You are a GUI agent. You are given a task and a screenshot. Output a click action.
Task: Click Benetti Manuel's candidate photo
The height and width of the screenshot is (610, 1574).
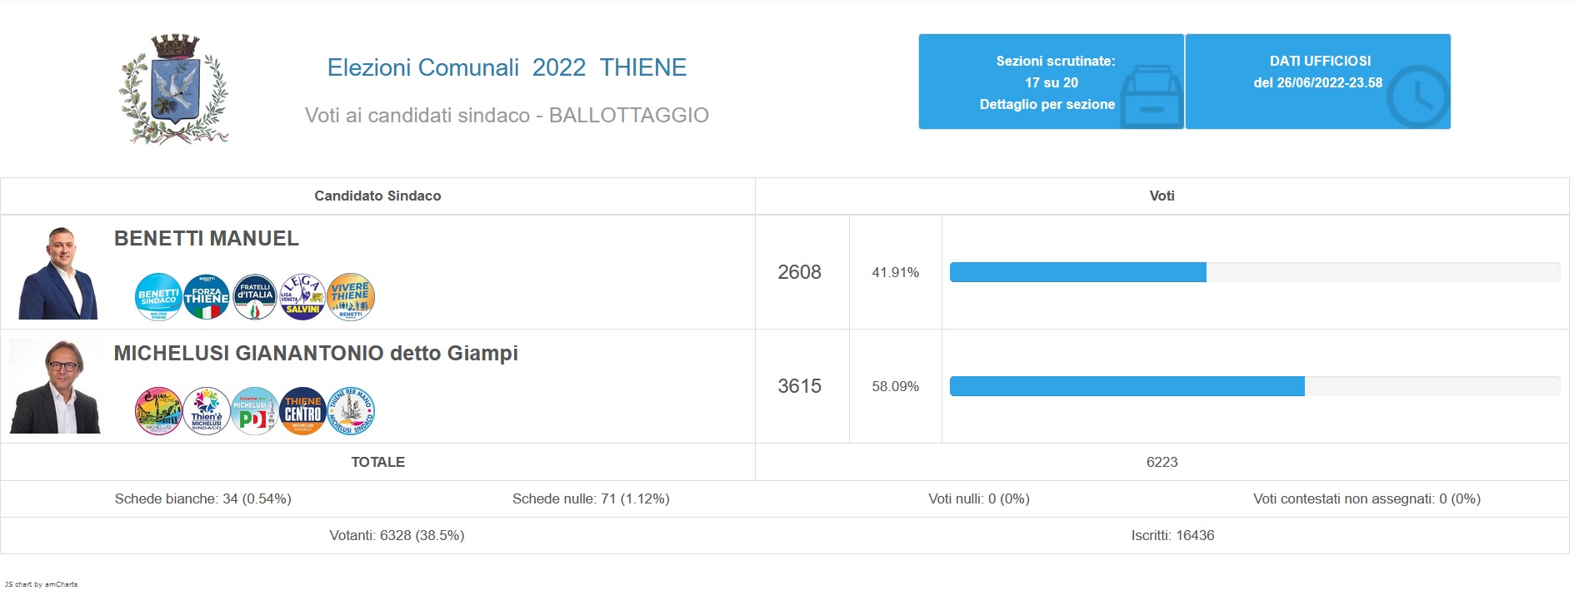coord(57,273)
